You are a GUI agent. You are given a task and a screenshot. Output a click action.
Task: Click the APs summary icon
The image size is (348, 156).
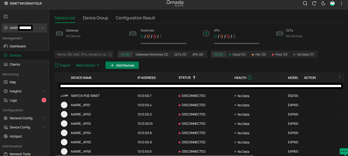(x=206, y=34)
